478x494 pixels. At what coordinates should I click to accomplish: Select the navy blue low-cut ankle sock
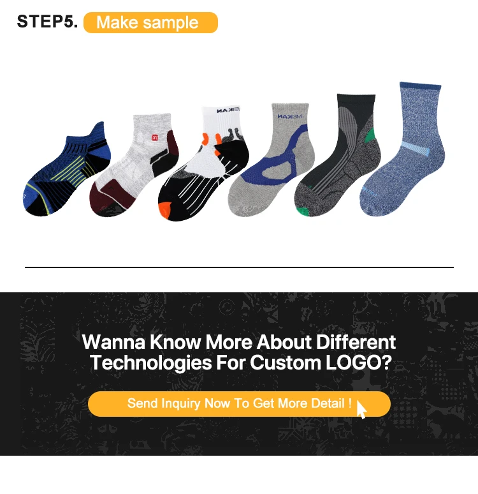67,169
